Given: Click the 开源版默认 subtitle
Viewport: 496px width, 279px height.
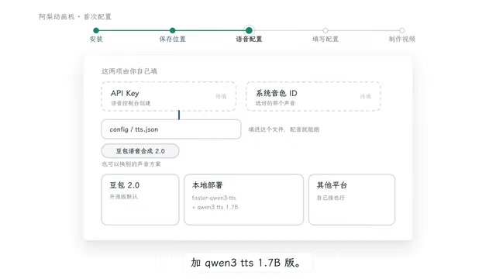Looking at the screenshot, I should point(124,197).
